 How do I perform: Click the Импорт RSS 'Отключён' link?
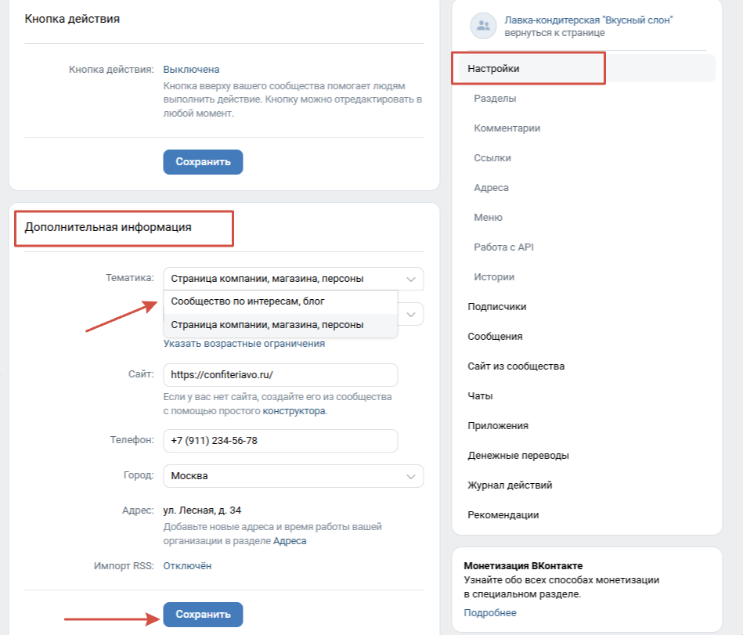(187, 566)
